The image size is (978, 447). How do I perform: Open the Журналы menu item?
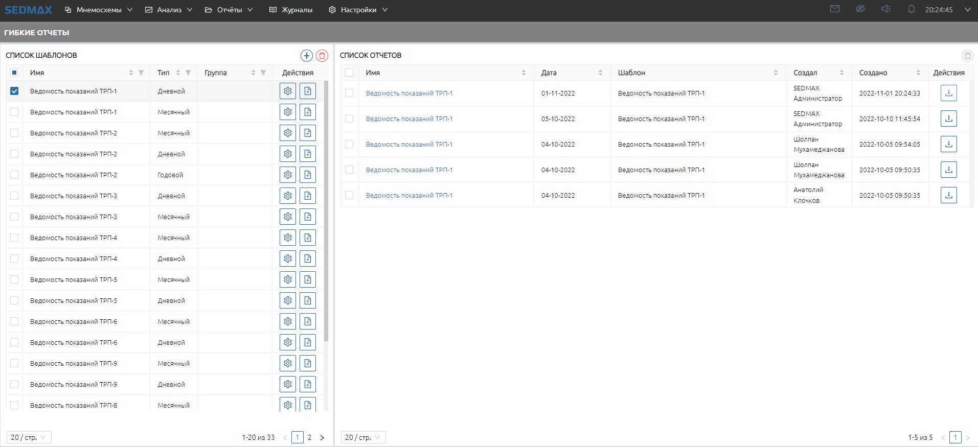(x=291, y=10)
